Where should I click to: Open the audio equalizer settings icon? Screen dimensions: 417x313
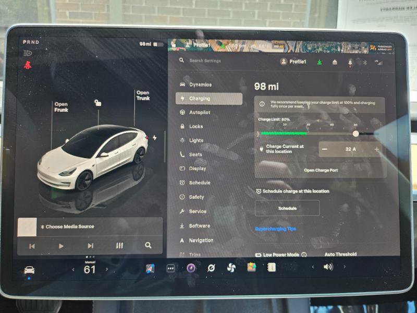pos(119,246)
